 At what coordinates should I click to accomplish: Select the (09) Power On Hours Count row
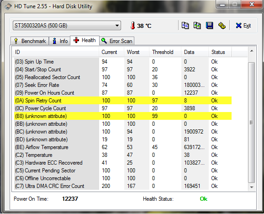(123, 93)
